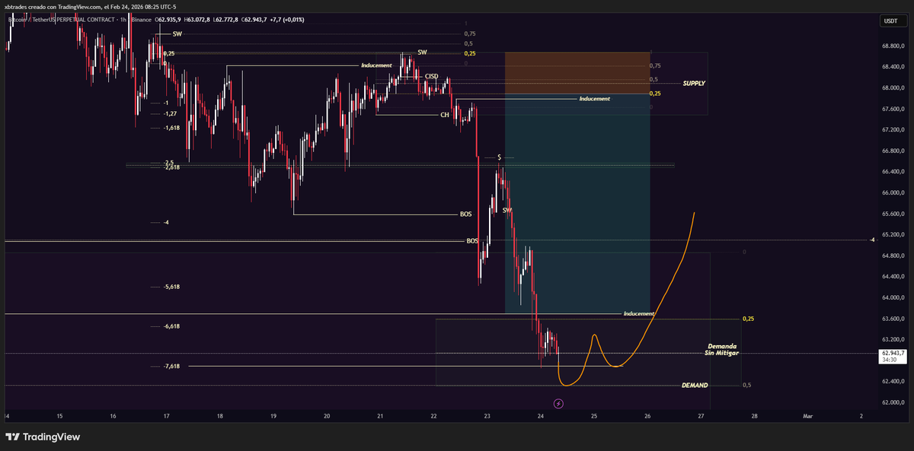Click the CH annotation label
914x451 pixels.
(445, 115)
